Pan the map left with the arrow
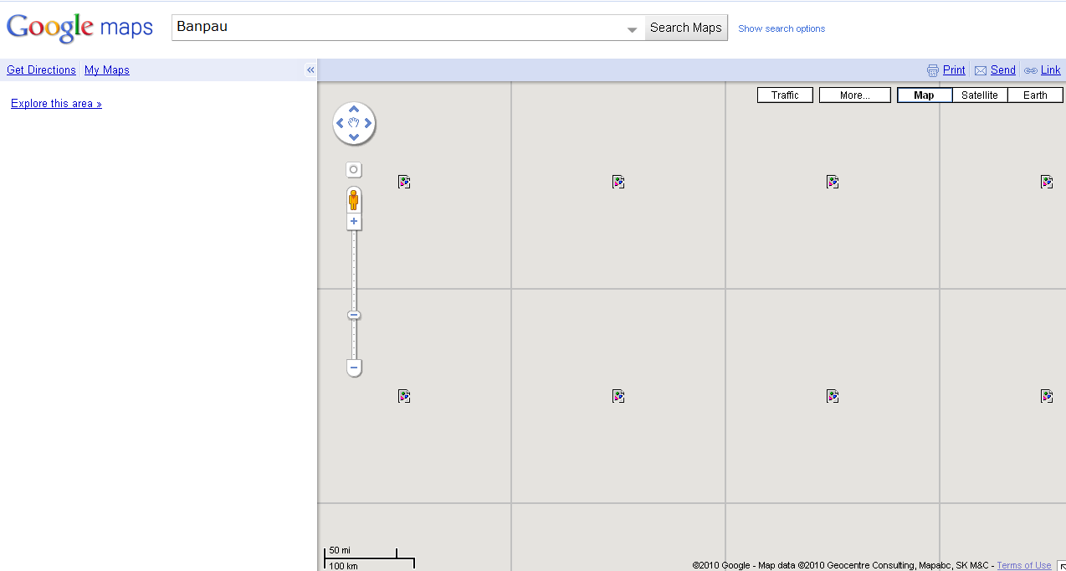Image resolution: width=1066 pixels, height=571 pixels. (x=340, y=123)
